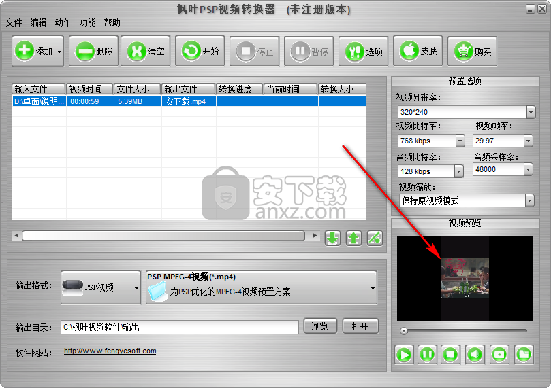The image size is (551, 388).
Task: Close the 枫叶PSP视频转换器 window
Action: [x=542, y=9]
